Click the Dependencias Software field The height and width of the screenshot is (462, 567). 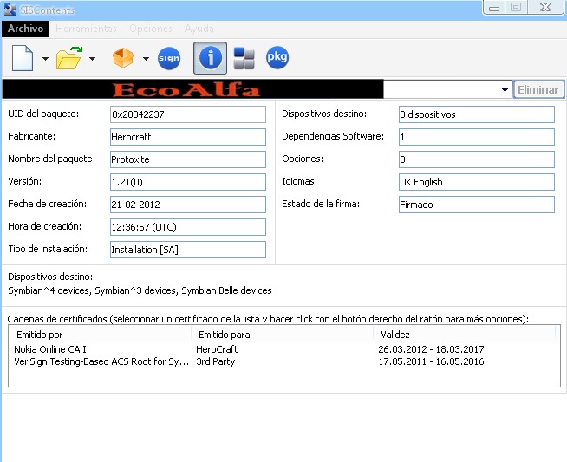477,137
